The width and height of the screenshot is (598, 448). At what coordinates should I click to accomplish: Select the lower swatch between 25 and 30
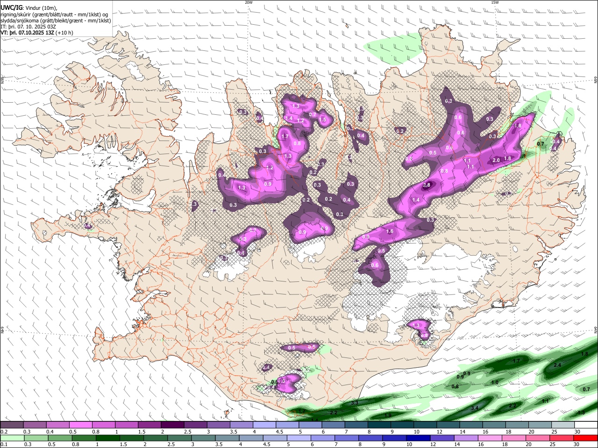coord(561,438)
